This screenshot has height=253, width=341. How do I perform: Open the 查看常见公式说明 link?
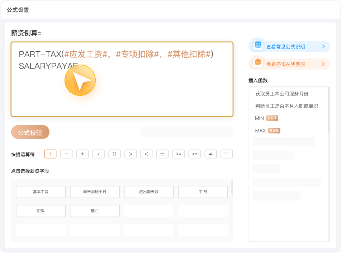point(289,46)
